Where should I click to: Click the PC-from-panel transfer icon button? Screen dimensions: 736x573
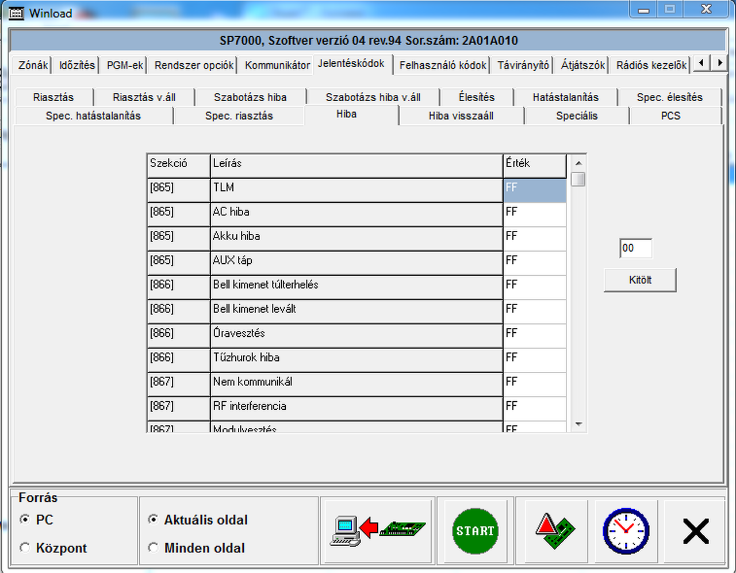click(378, 530)
